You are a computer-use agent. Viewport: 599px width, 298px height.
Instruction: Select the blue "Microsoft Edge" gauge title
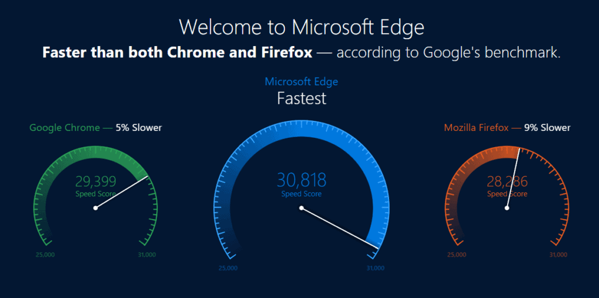(301, 82)
